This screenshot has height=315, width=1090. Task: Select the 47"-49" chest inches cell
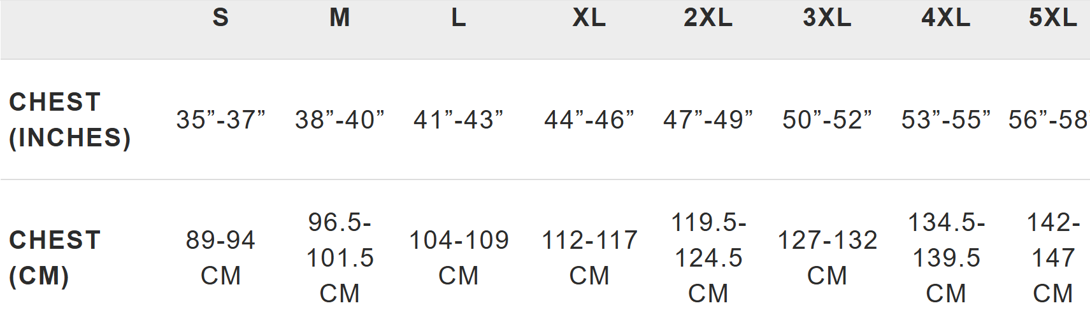pos(708,120)
